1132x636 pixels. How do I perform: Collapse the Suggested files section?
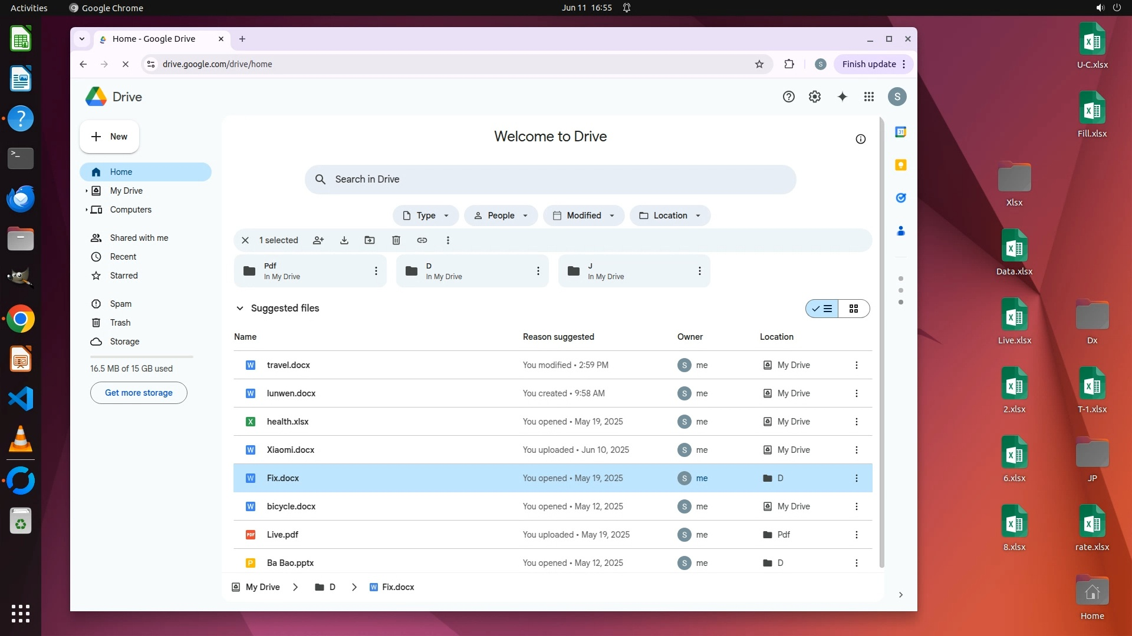(x=240, y=308)
